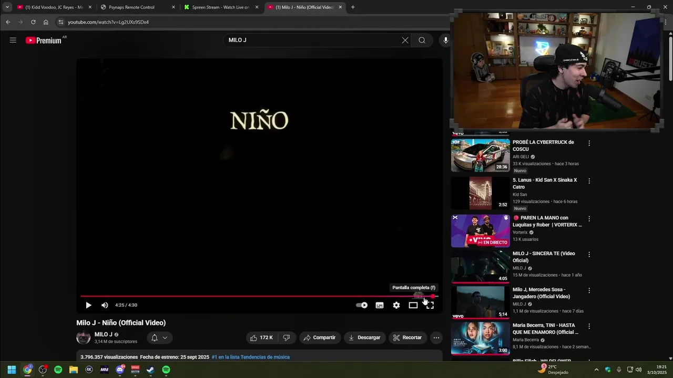Screen dimensions: 673x378
Task: Show hidden system tray icons
Action: point(596,370)
